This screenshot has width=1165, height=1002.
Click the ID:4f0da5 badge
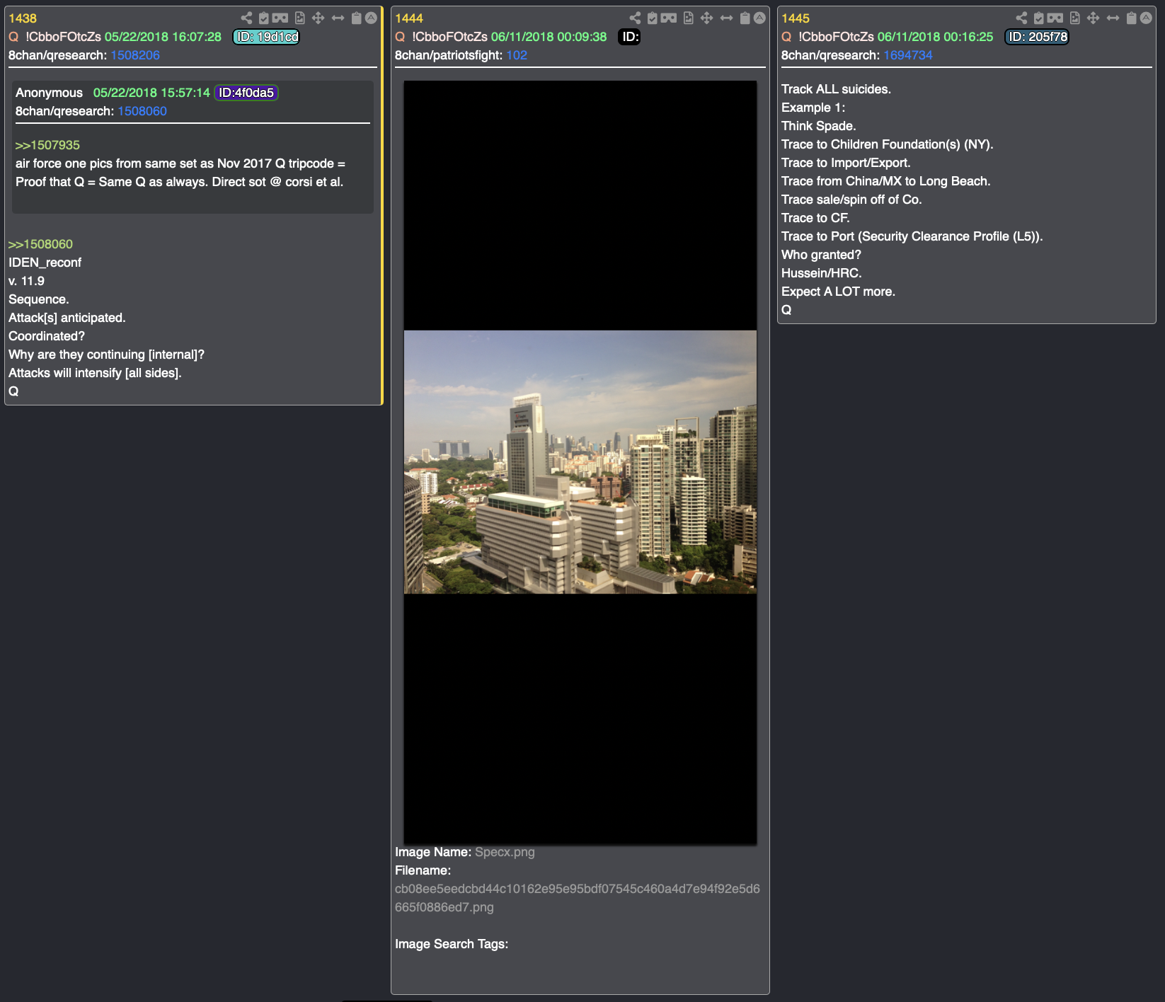point(246,93)
